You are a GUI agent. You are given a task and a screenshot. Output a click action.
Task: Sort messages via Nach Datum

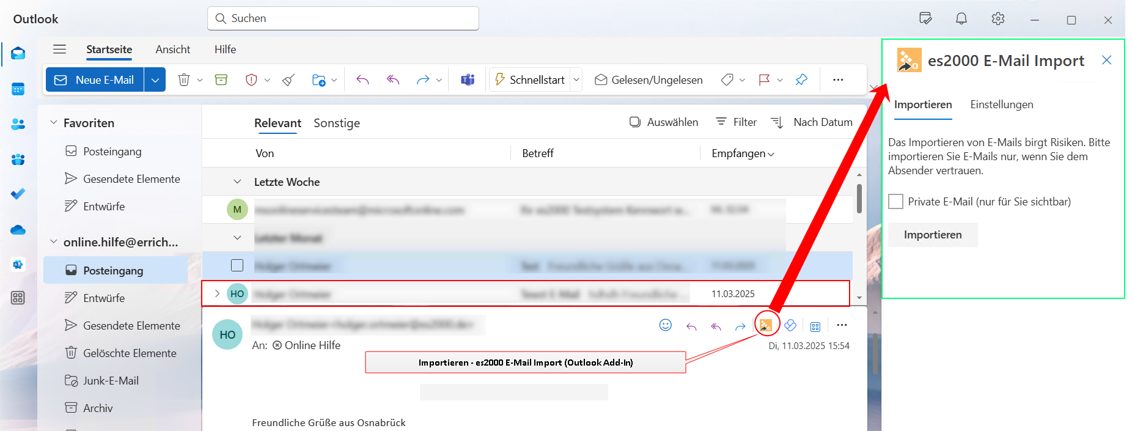812,122
